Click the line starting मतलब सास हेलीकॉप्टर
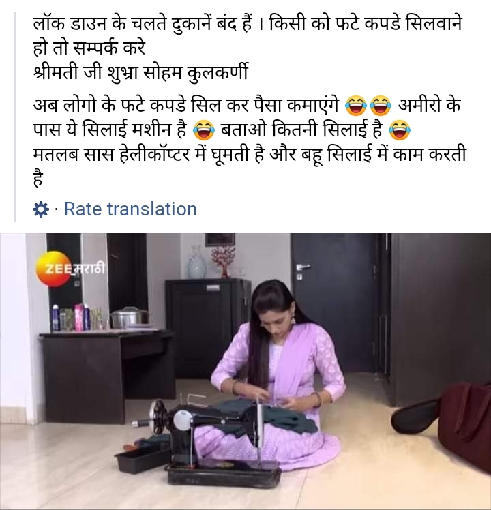This screenshot has height=510, width=491. pos(250,154)
